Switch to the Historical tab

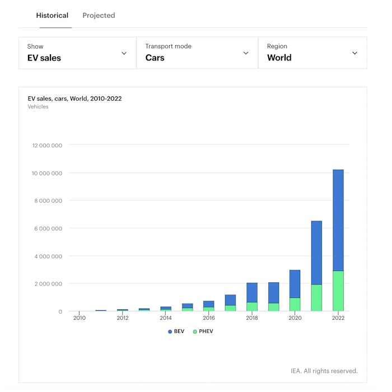pyautogui.click(x=52, y=16)
